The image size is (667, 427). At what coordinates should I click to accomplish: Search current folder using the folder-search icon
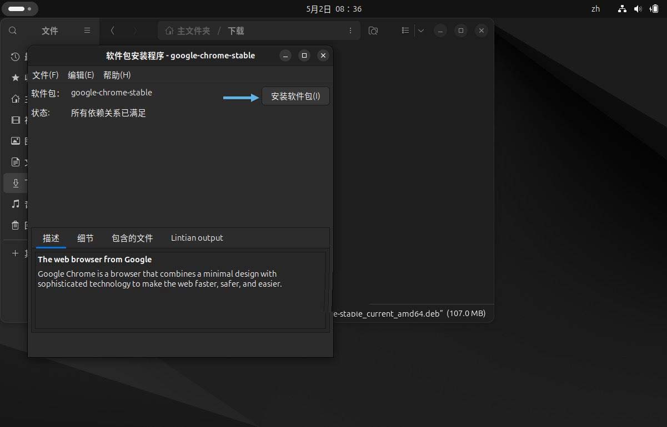pyautogui.click(x=373, y=31)
